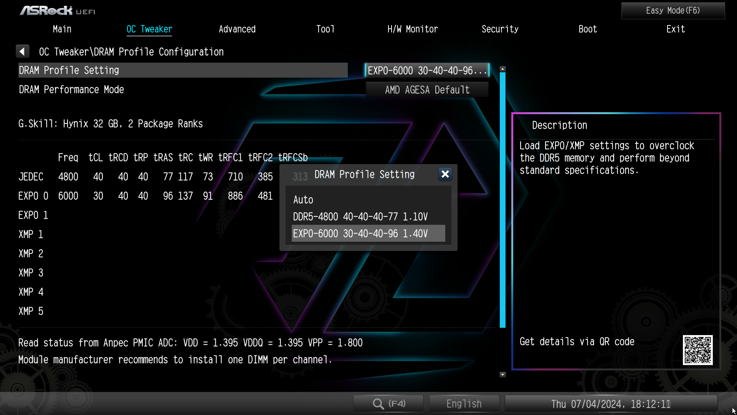Click the tRFC1 column header

[x=230, y=158]
